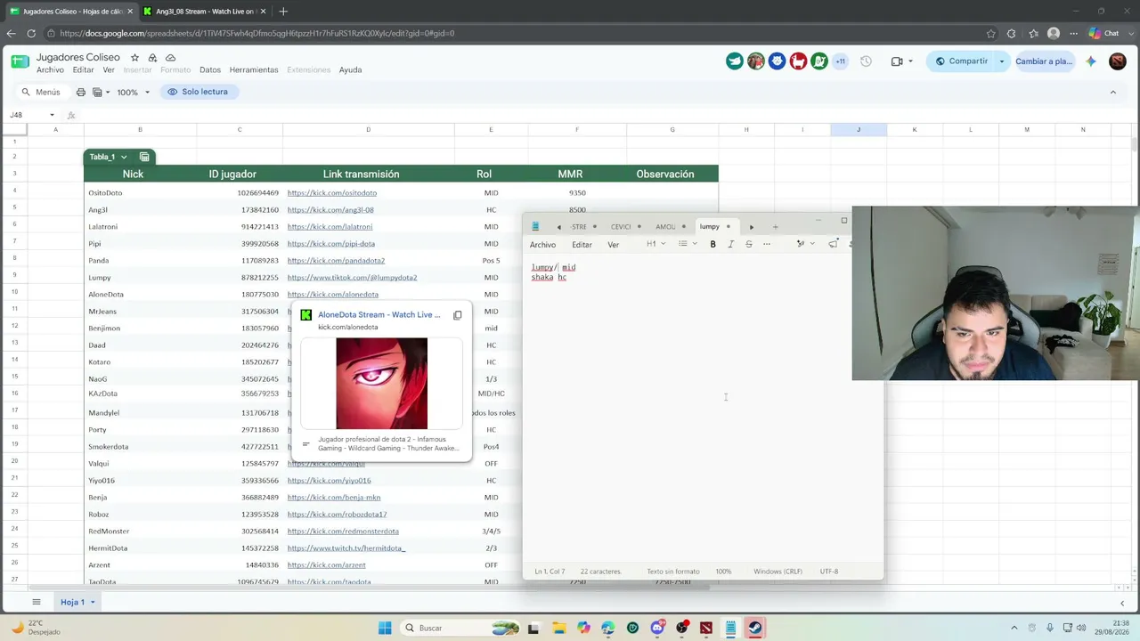
Task: Open the Editar menu in Notepad
Action: pos(582,245)
